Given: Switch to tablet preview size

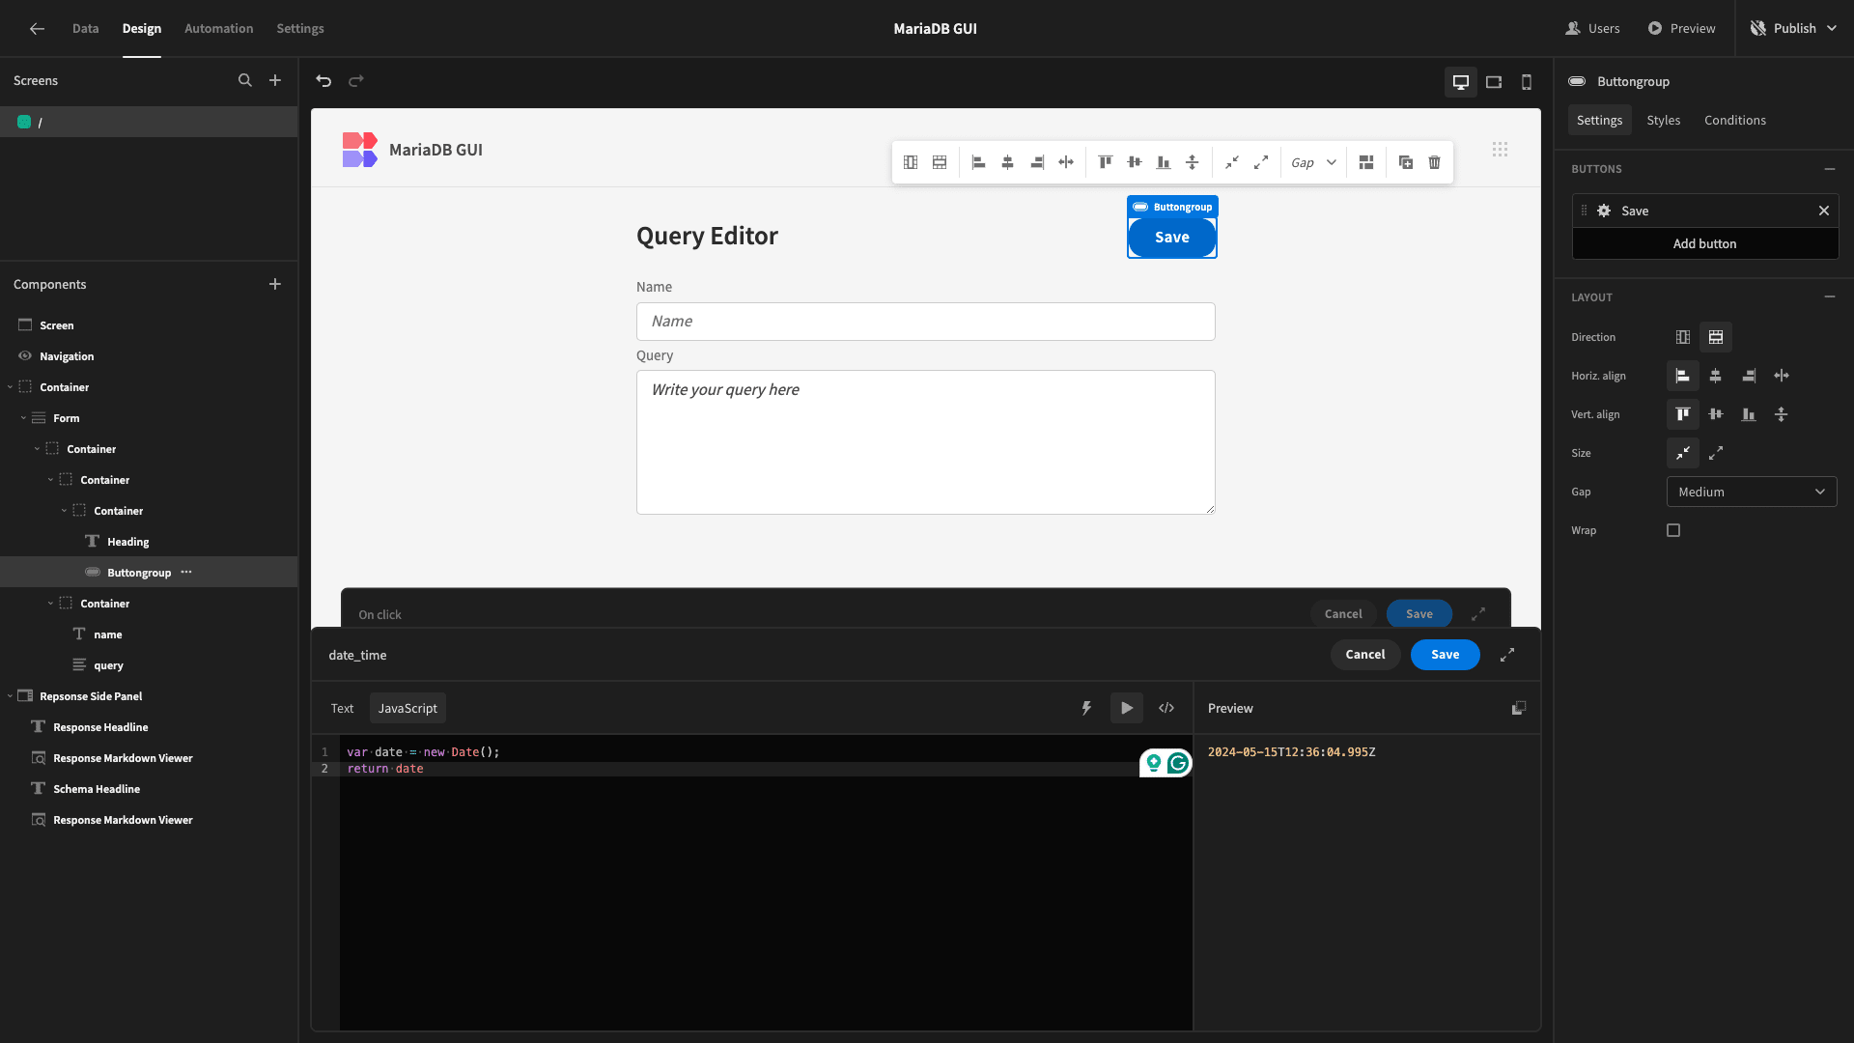Looking at the screenshot, I should [x=1494, y=82].
